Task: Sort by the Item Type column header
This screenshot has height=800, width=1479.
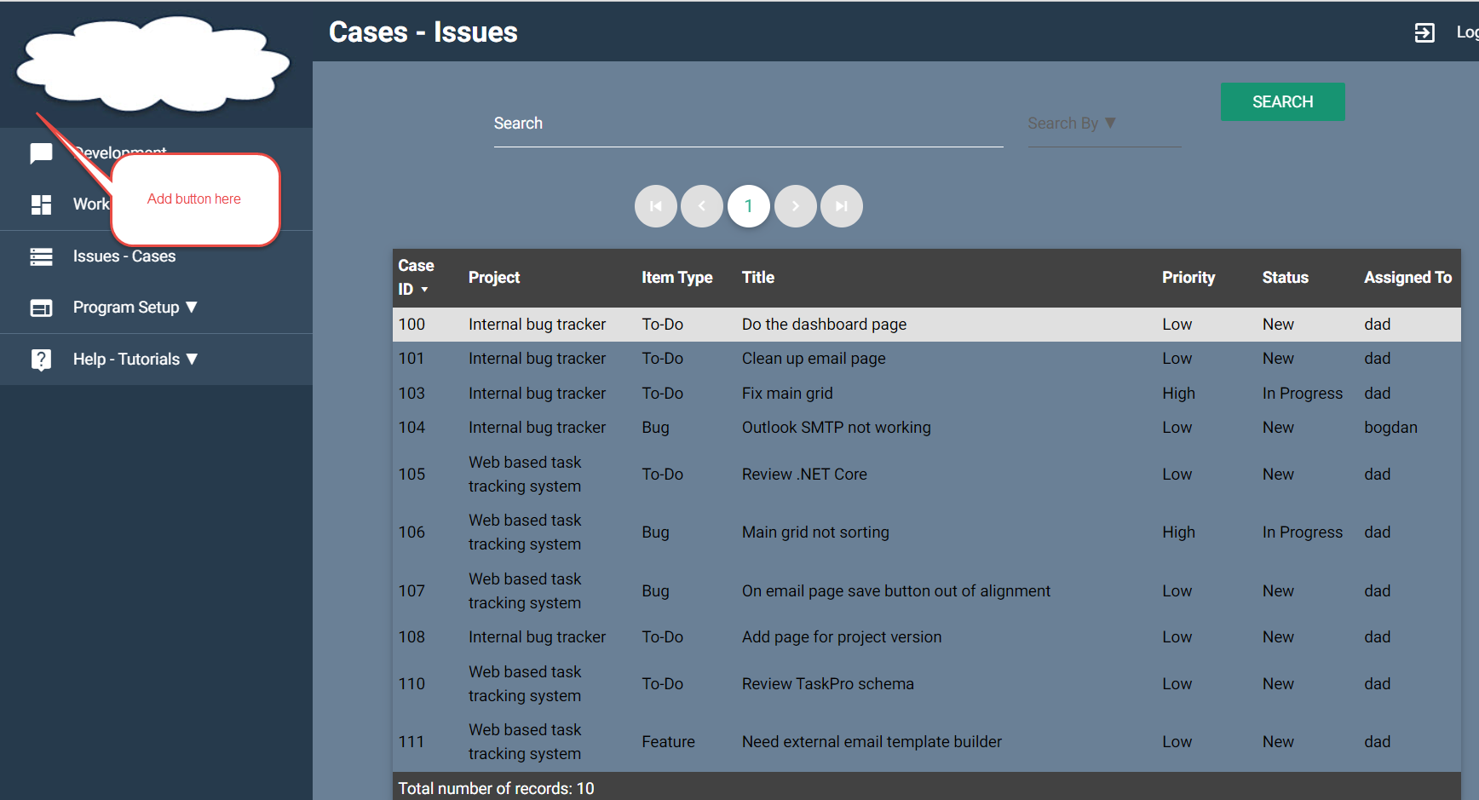Action: pyautogui.click(x=676, y=278)
